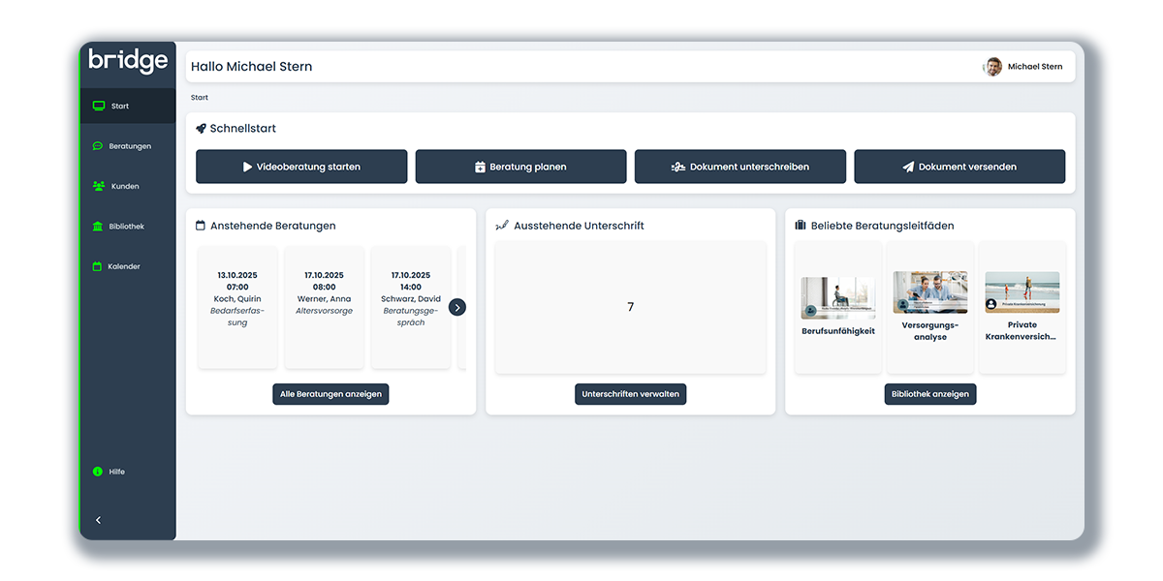Screen dimensions: 1163x581
Task: Click the Kunden people icon
Action: (x=99, y=186)
